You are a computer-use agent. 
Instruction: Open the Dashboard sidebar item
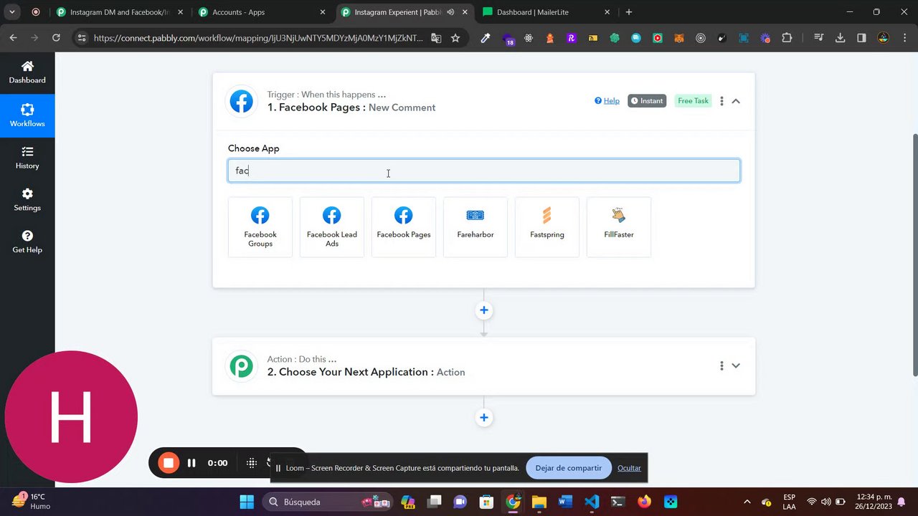[27, 72]
